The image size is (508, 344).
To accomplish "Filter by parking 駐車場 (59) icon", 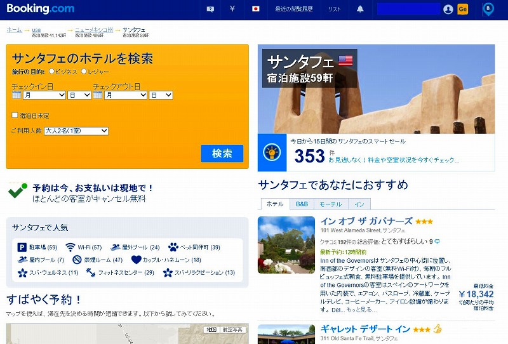I will pos(22,248).
